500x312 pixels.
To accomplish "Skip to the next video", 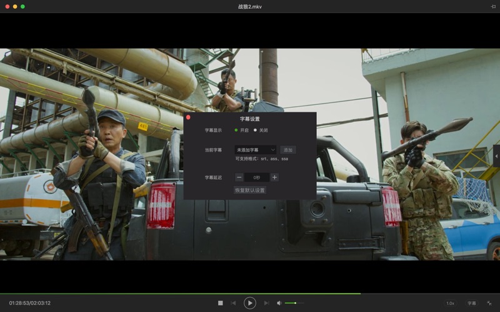I will tap(267, 303).
